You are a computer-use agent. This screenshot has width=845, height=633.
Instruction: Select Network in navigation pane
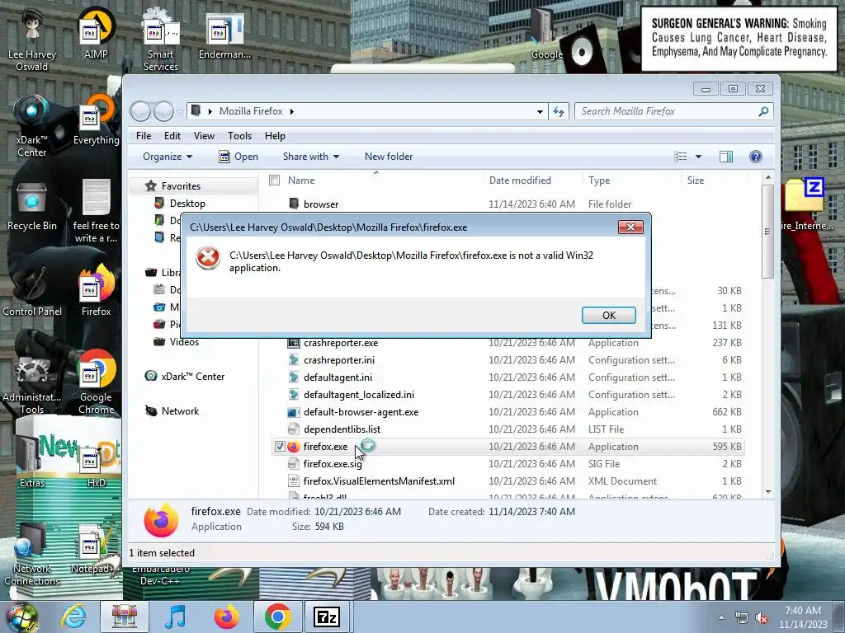pos(180,411)
